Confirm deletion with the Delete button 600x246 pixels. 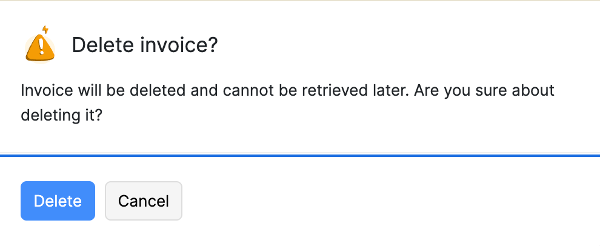(x=58, y=201)
